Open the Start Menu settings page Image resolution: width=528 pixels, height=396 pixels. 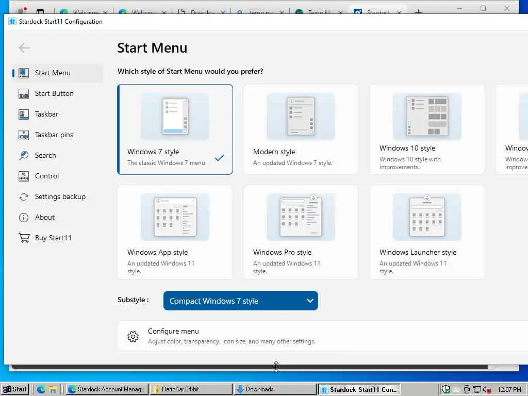[58, 73]
